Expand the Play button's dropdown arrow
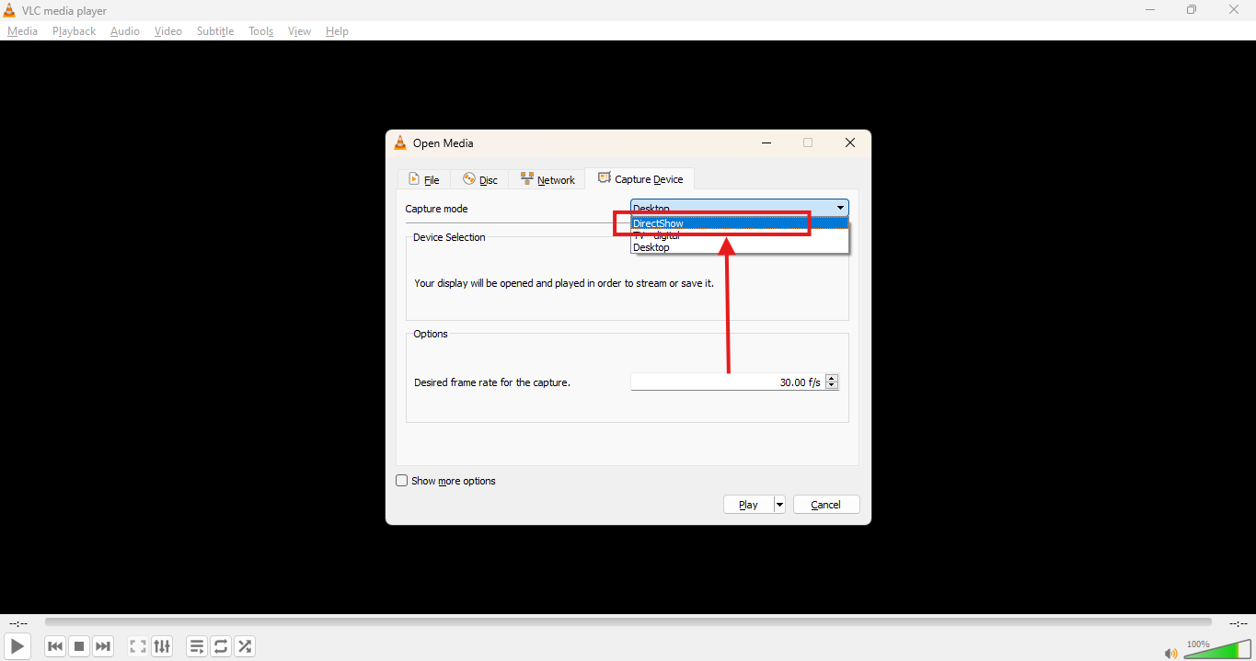The height and width of the screenshot is (661, 1256). point(779,504)
